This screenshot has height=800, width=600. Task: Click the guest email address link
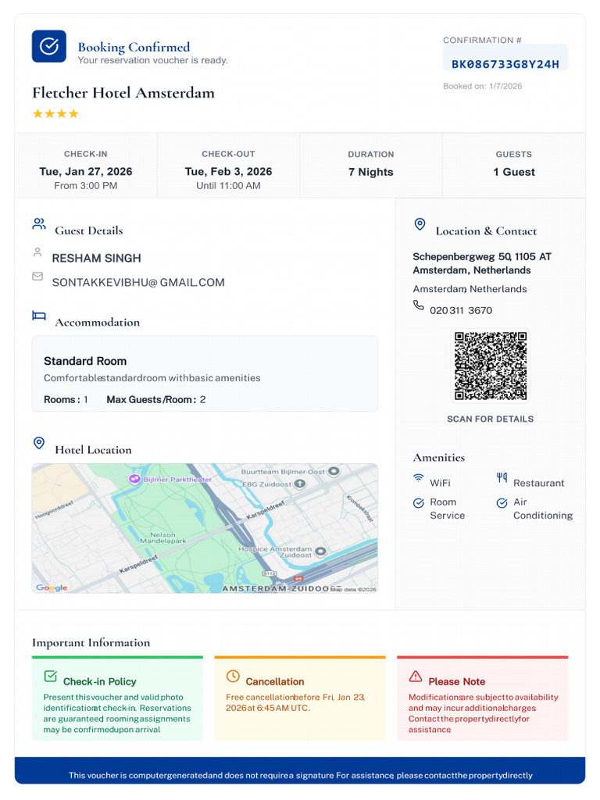coord(138,282)
